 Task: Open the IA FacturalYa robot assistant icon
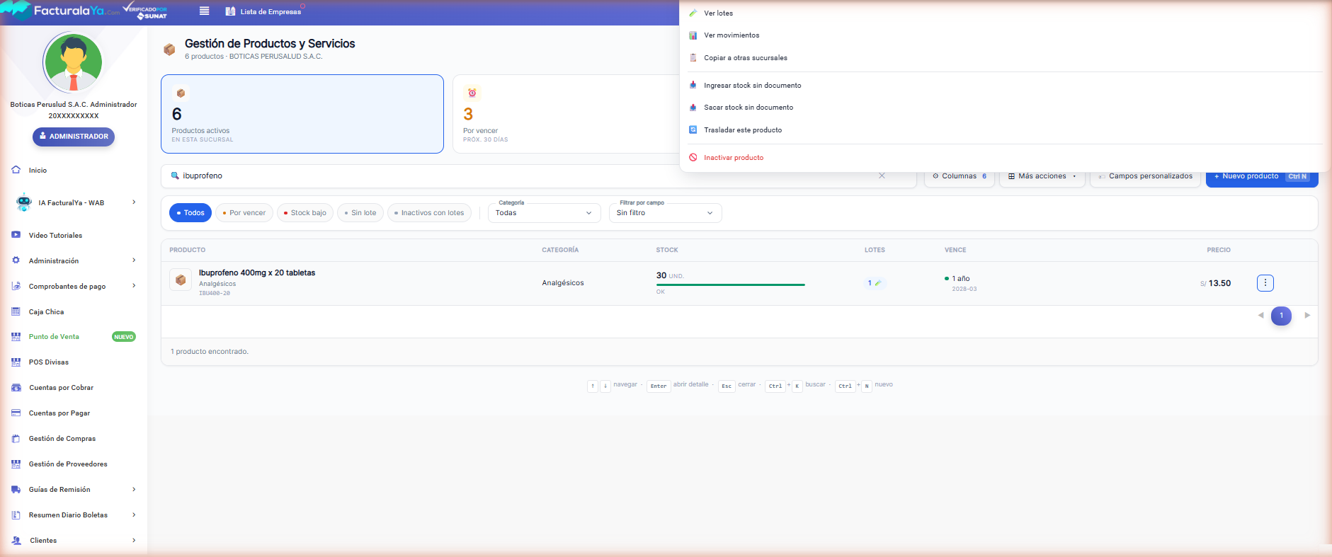[x=24, y=202]
